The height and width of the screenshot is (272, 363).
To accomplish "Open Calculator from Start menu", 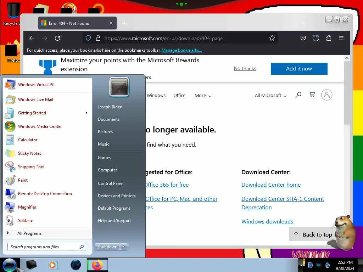I will coord(47,140).
